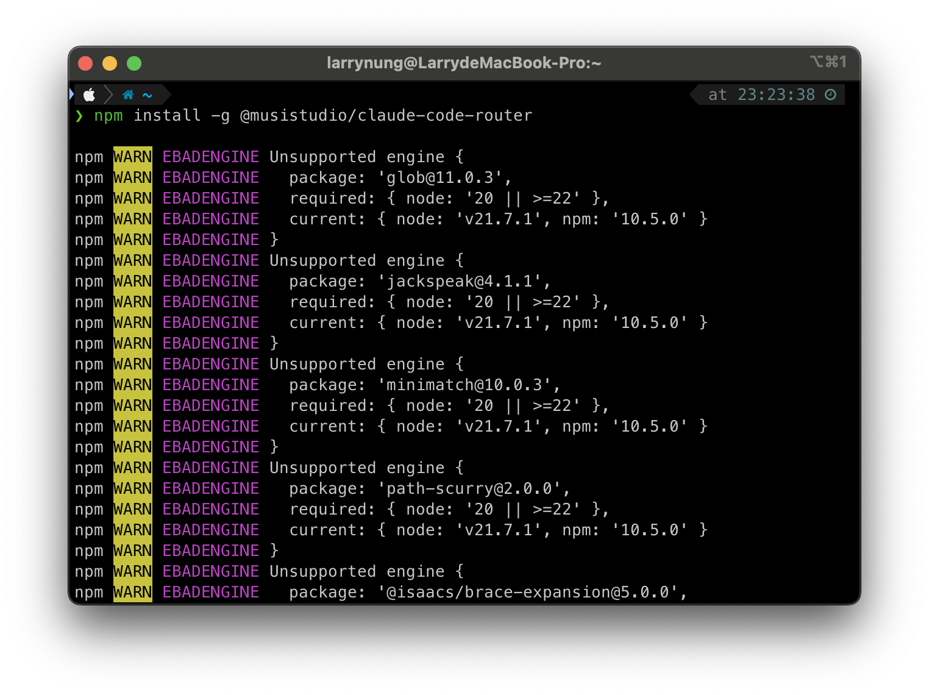Click the current line below jackspeak's required line
The height and width of the screenshot is (695, 929).
pyautogui.click(x=499, y=323)
